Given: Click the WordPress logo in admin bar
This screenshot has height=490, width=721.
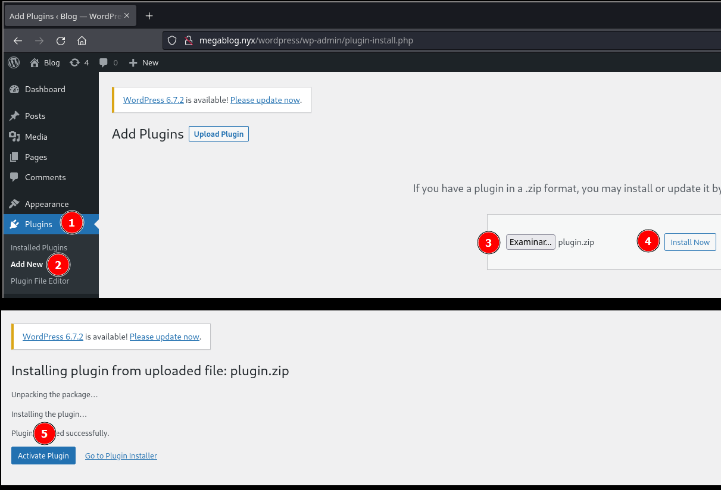Looking at the screenshot, I should (x=14, y=62).
